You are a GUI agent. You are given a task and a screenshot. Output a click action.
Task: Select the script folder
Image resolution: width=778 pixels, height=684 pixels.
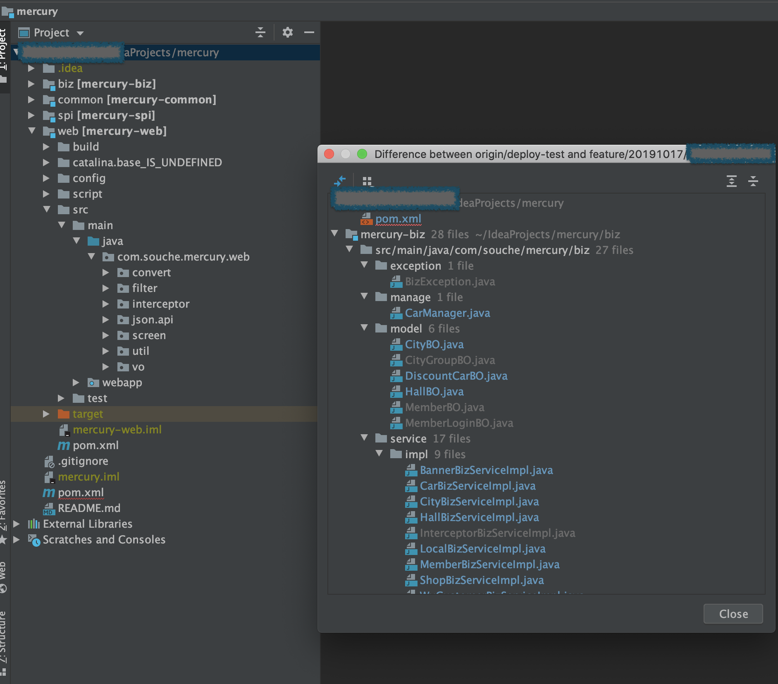(87, 194)
